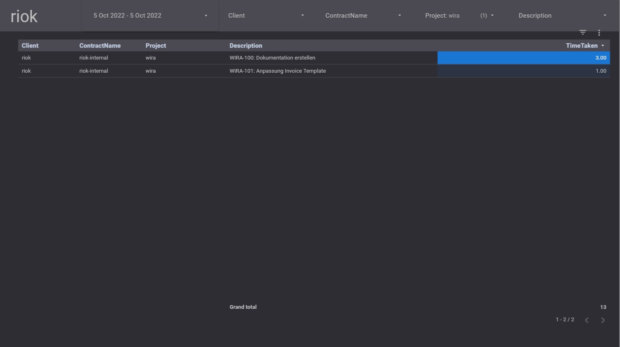
Task: Click the 1.00 TimeTaken cell
Action: (x=600, y=71)
